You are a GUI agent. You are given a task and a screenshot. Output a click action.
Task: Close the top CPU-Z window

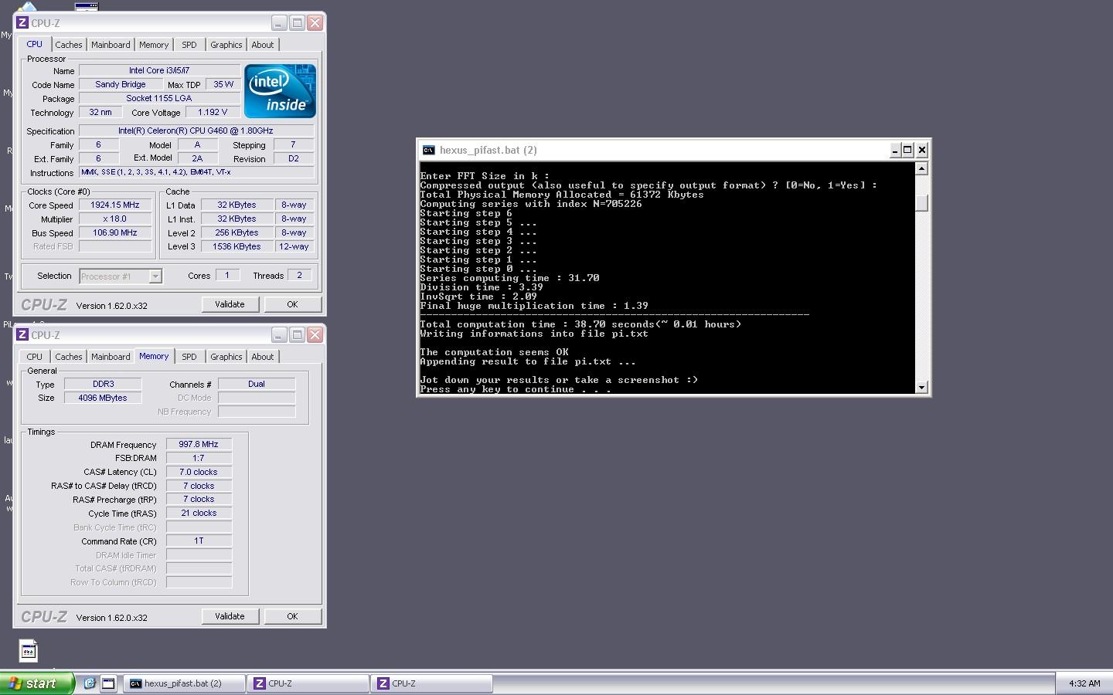[x=315, y=23]
